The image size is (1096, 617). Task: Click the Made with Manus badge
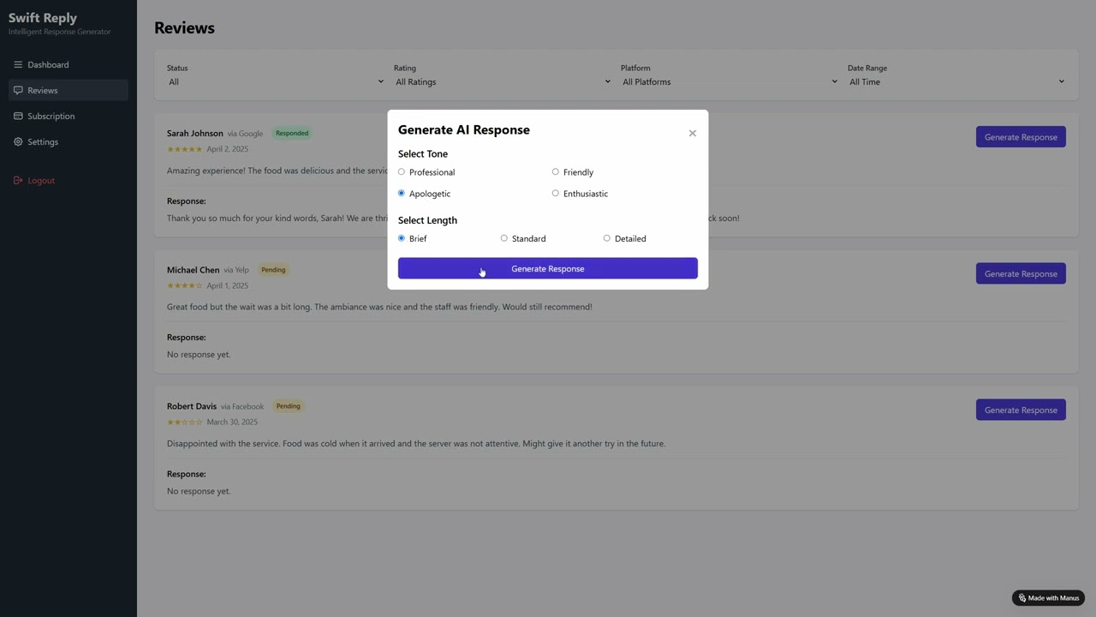click(x=1048, y=598)
